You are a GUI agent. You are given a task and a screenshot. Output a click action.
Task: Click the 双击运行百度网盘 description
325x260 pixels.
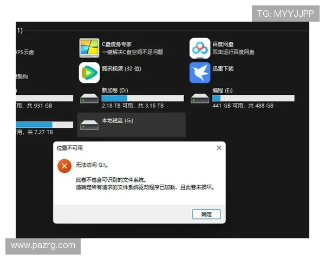233,52
